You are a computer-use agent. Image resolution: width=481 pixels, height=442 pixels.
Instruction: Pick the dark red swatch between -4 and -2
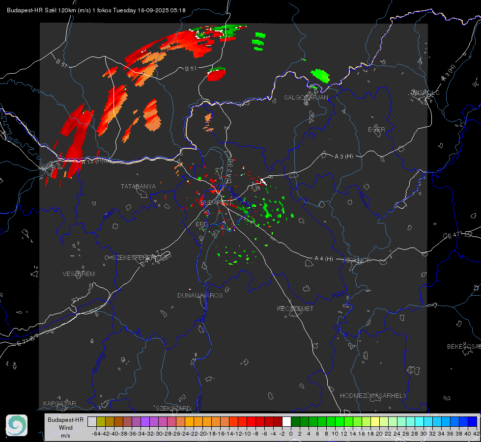(278, 421)
